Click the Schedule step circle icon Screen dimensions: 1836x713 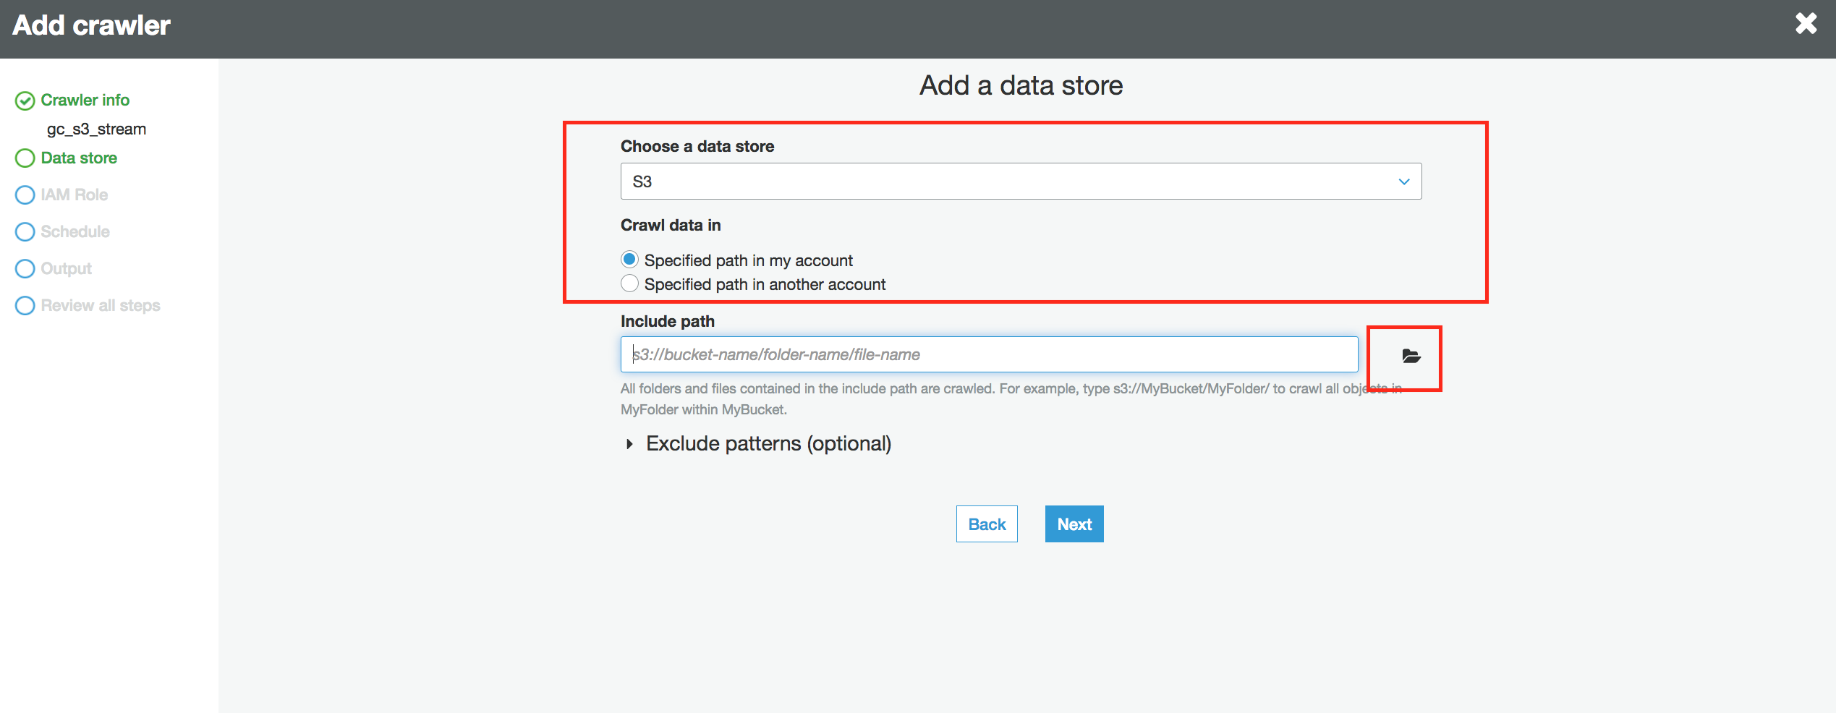25,232
